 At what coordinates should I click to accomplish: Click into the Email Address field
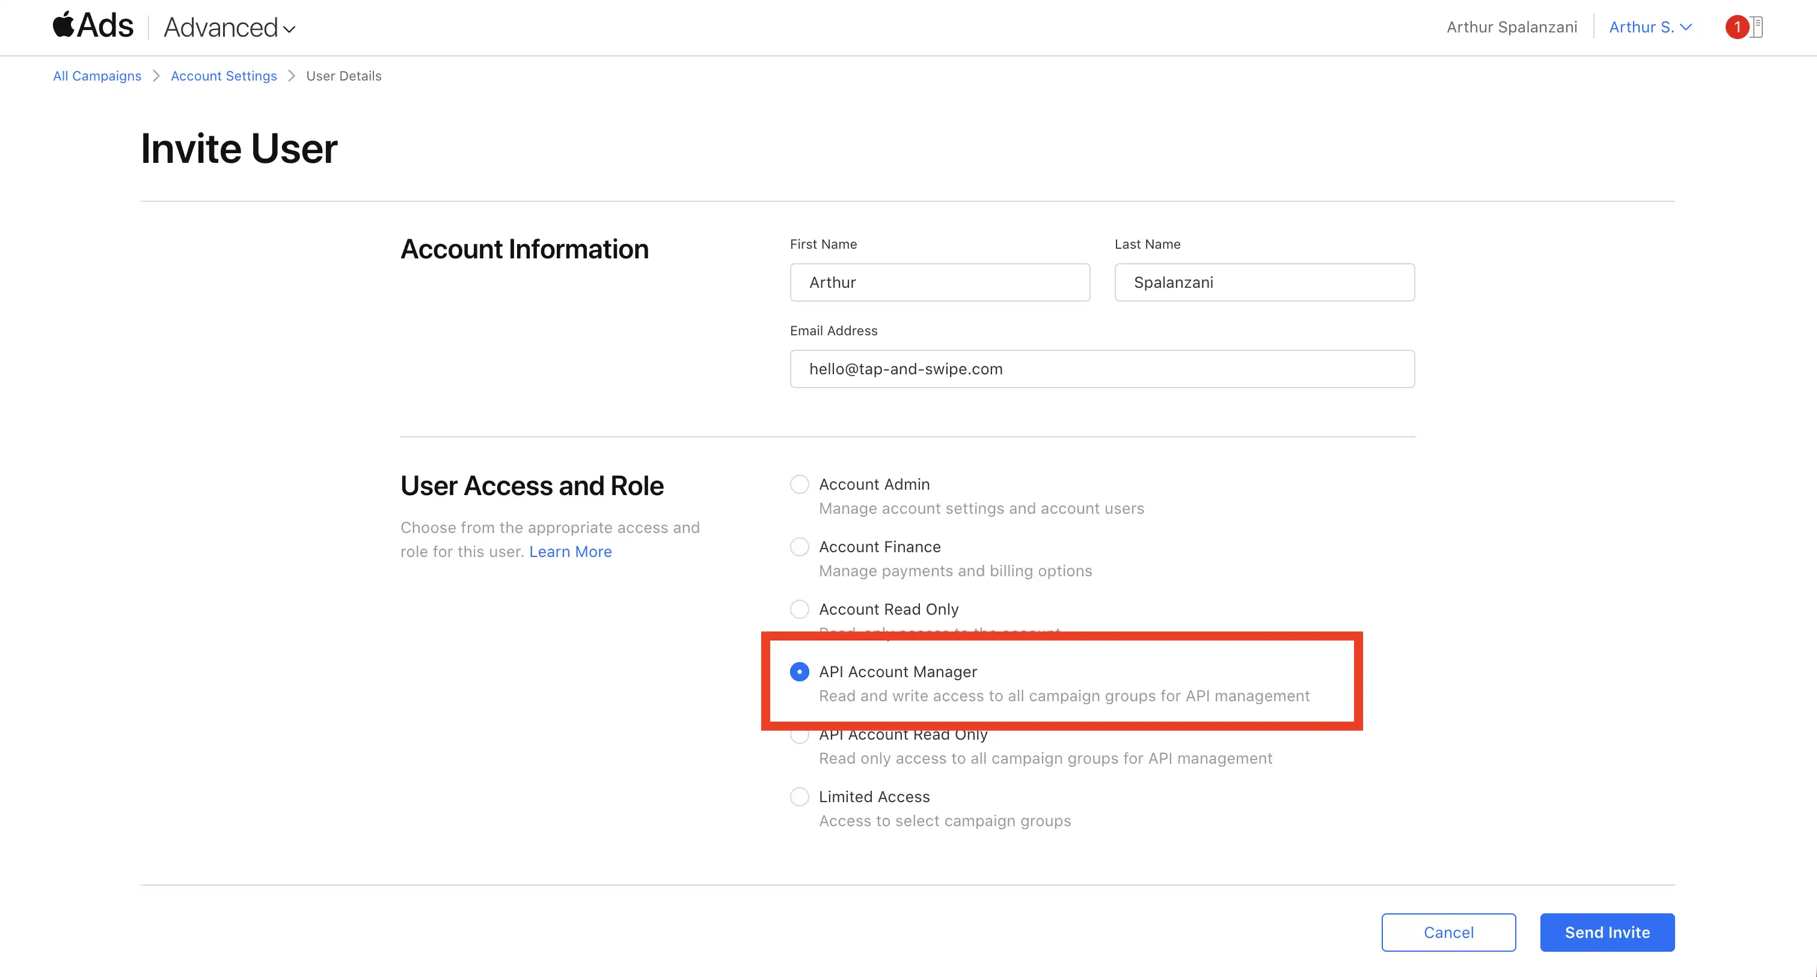click(x=1102, y=369)
